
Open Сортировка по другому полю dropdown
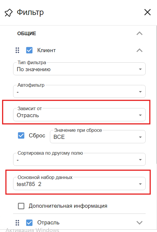pos(79,159)
